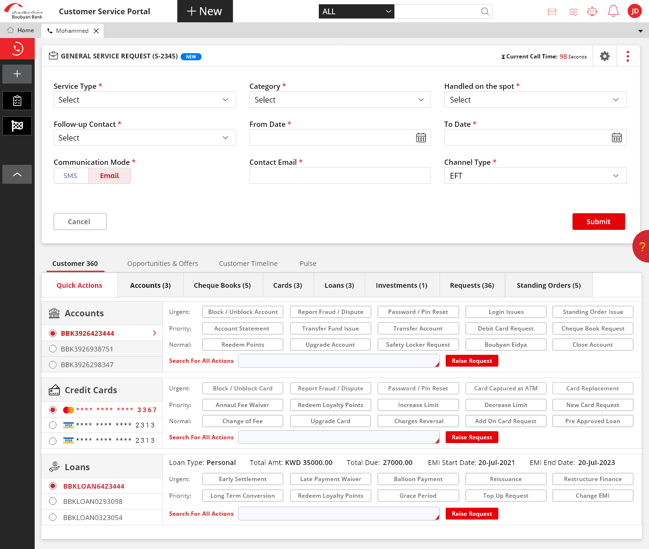649x549 pixels.
Task: Click the phone call icon in sidebar
Action: [x=17, y=48]
